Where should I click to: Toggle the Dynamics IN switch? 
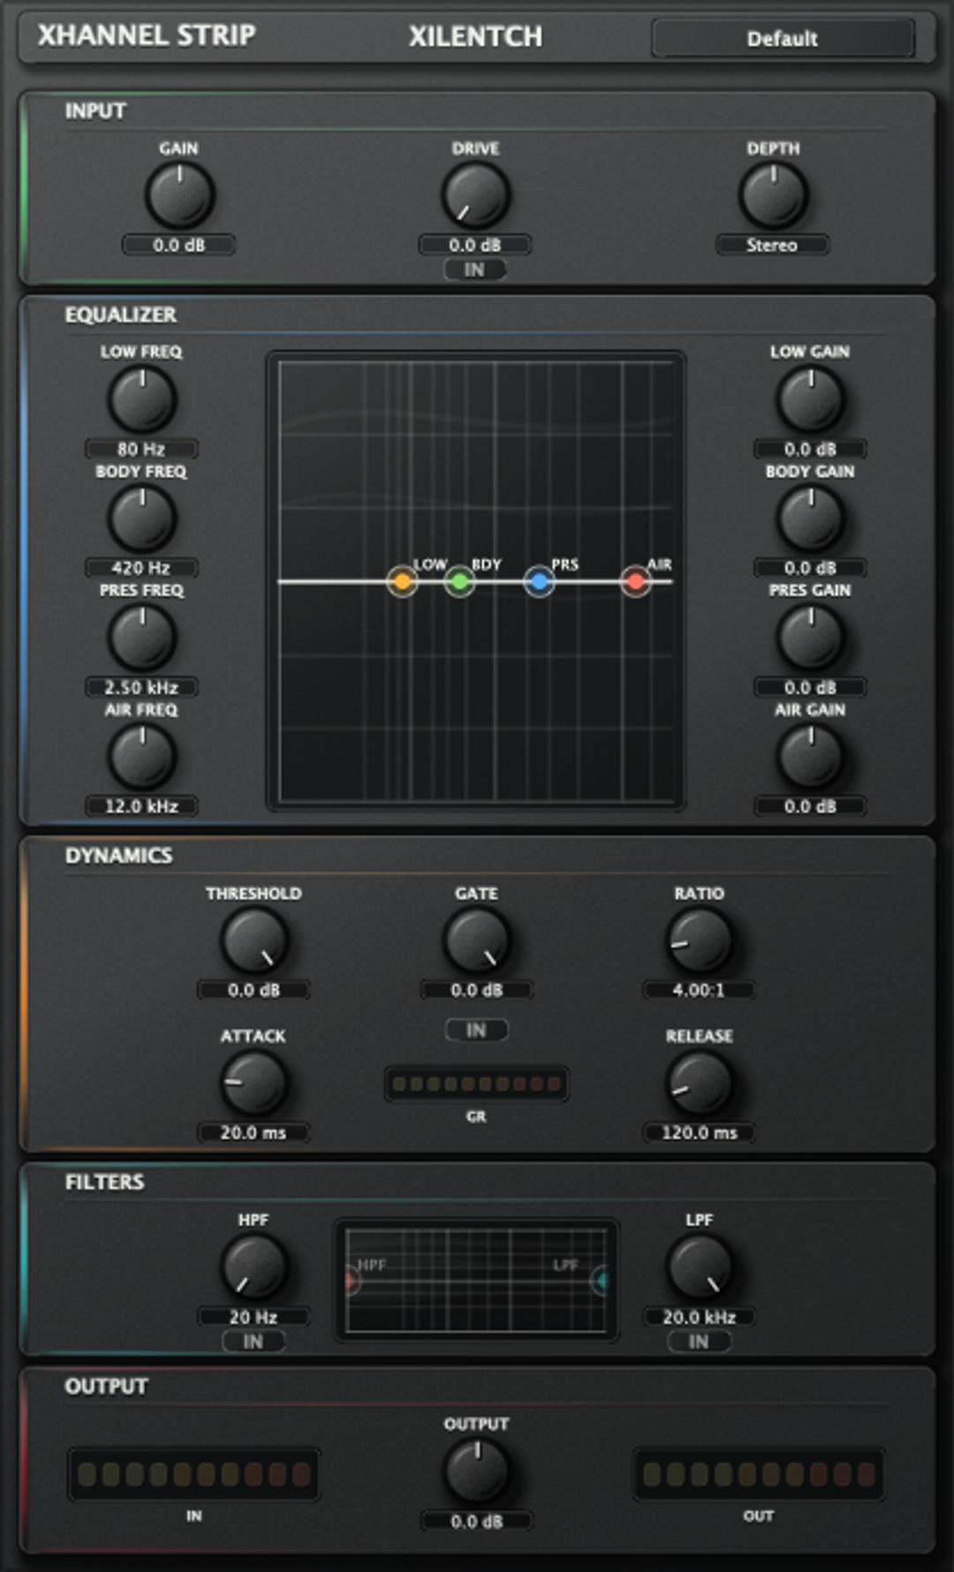[476, 1030]
